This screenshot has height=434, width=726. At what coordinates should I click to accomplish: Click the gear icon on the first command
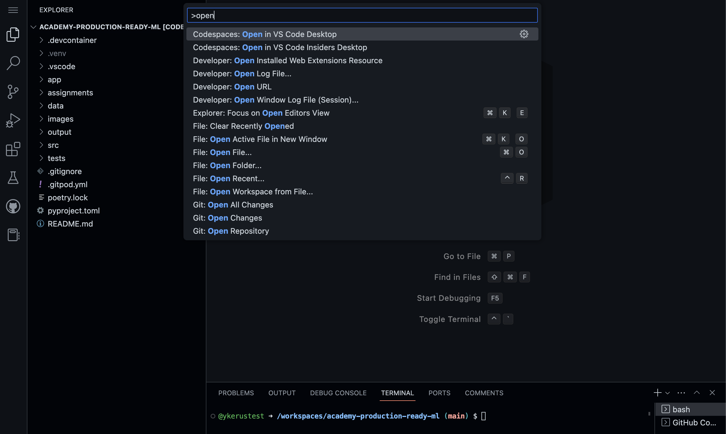pos(524,34)
